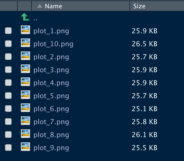This screenshot has width=184, height=161.
Task: Sort files by the Size column
Action: point(139,6)
